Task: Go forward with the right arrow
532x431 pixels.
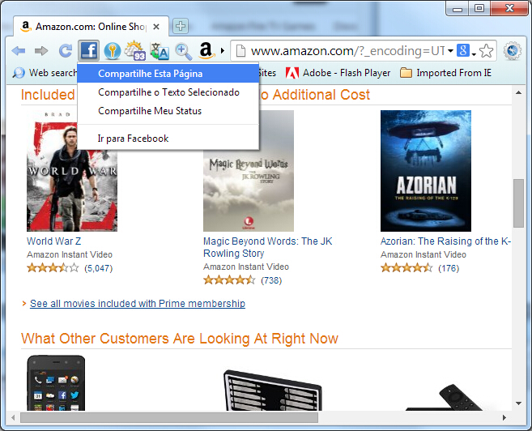Action: [41, 51]
